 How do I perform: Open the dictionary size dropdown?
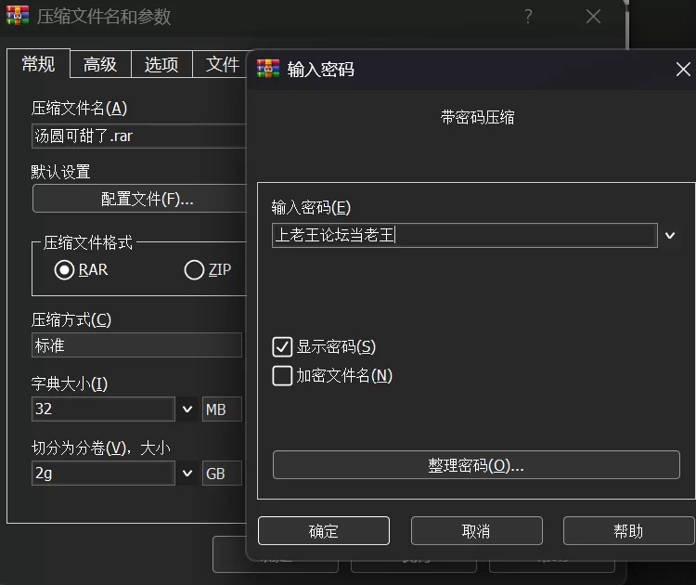point(187,409)
